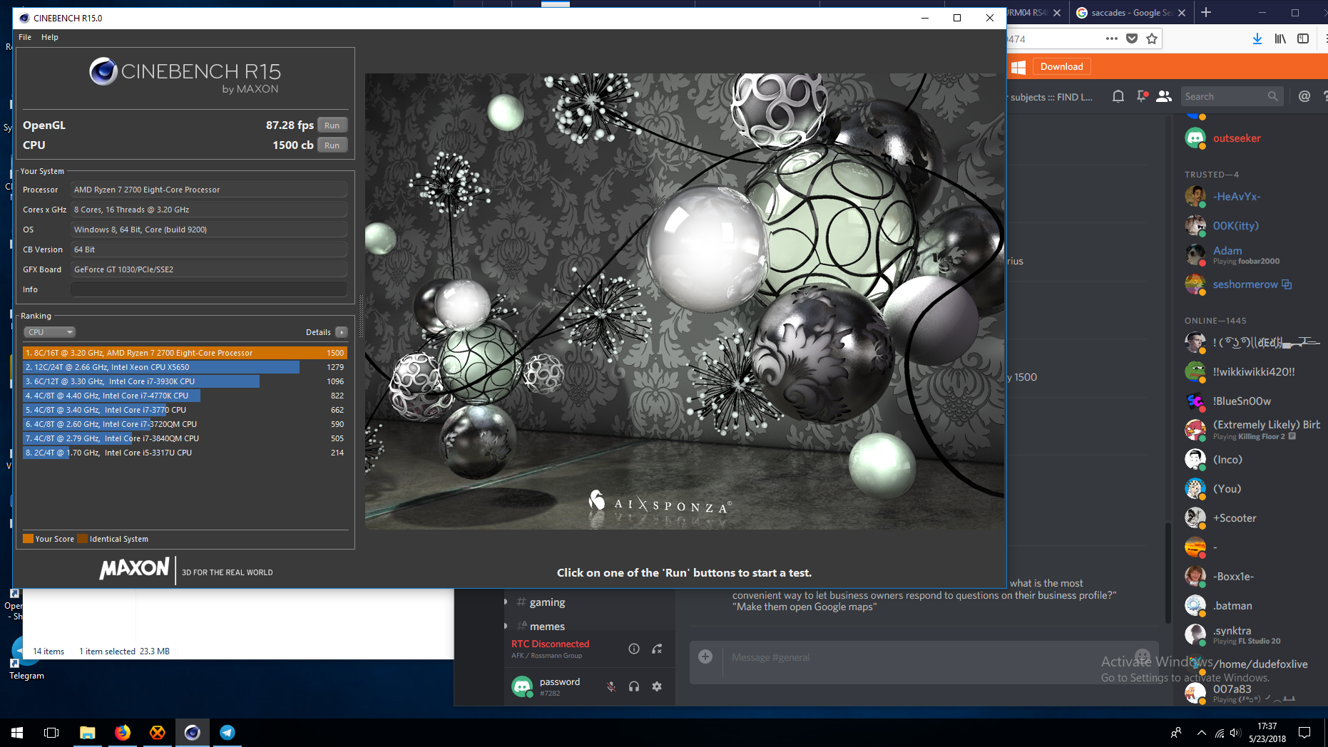Open Discord mentions @ icon

pos(1304,96)
